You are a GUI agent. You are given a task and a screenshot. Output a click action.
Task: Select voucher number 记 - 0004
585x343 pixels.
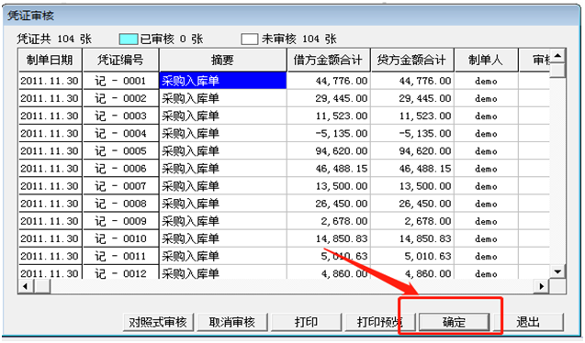point(121,133)
